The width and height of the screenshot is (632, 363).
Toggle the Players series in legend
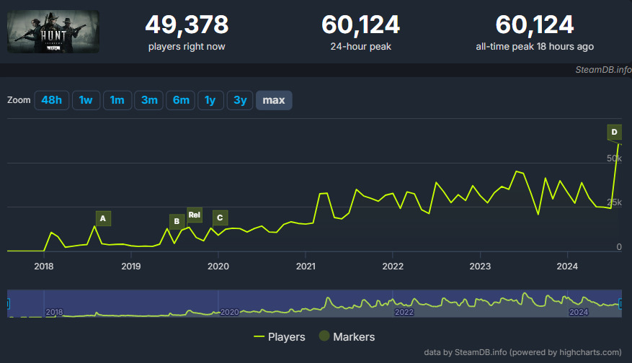coord(280,336)
